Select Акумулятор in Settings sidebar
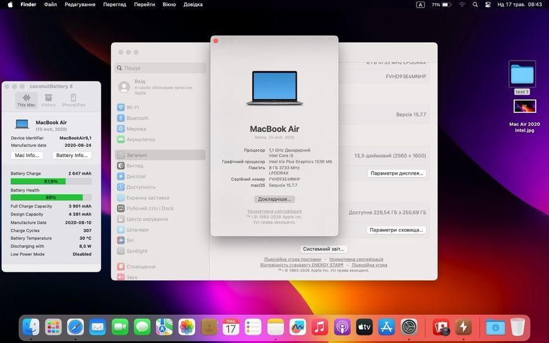This screenshot has height=343, width=549. click(160, 139)
